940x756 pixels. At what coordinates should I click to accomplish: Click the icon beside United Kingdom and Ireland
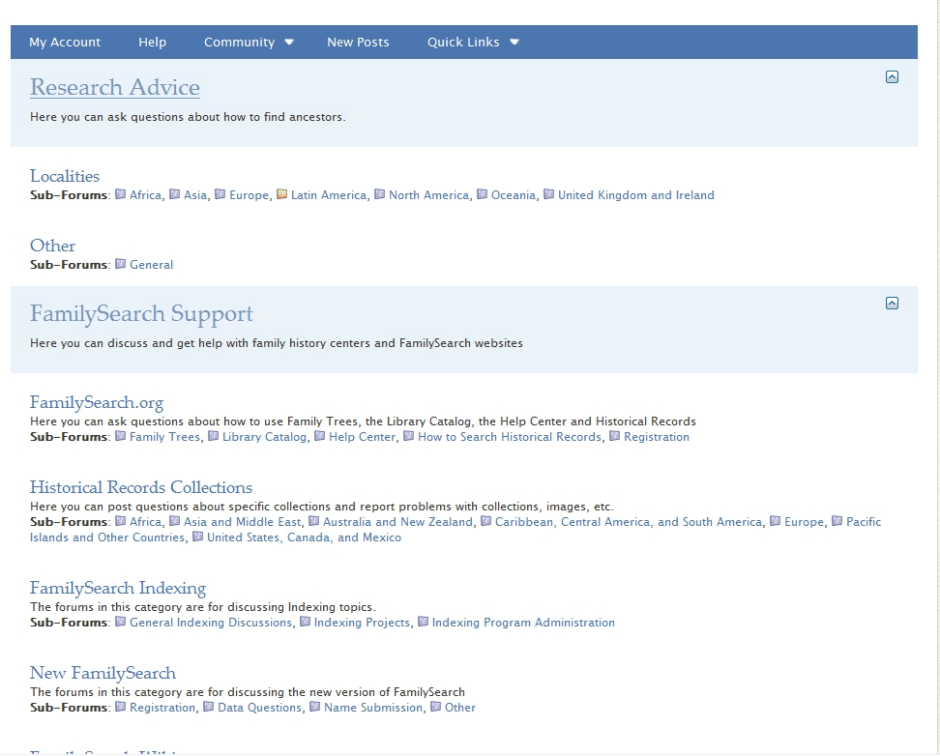(548, 194)
